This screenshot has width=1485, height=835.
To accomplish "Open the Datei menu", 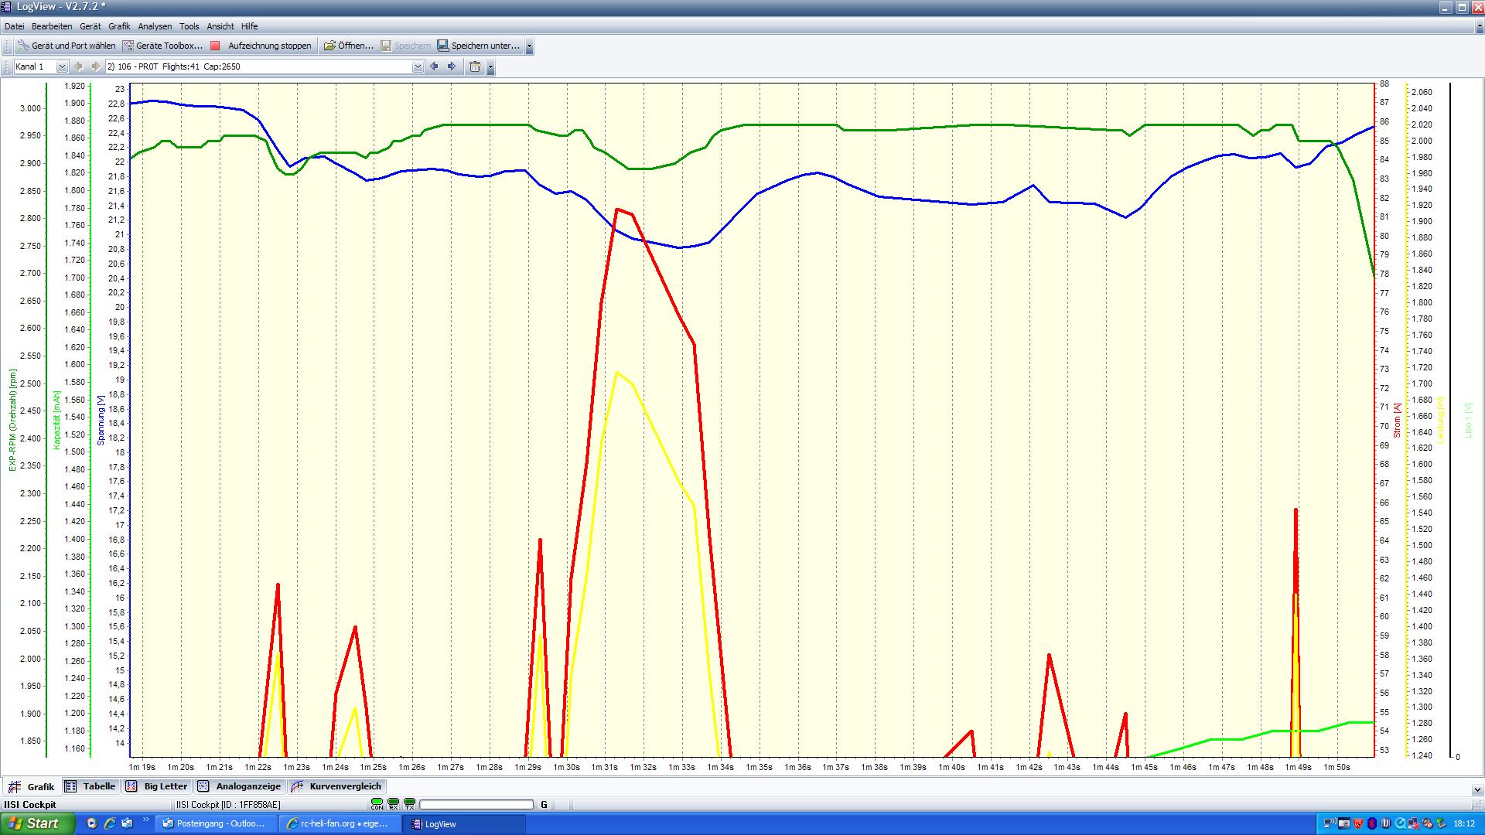I will [14, 26].
